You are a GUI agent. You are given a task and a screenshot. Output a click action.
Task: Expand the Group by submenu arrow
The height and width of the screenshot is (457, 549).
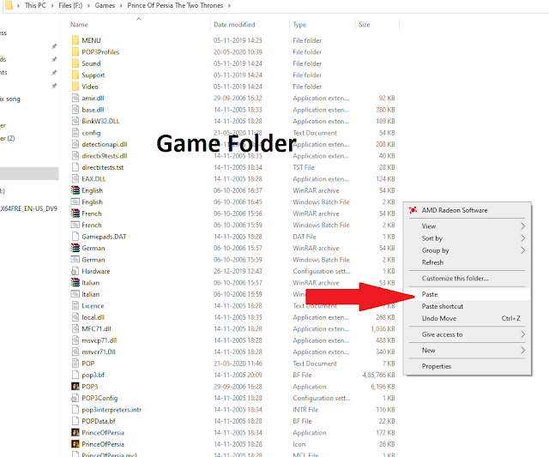522,250
